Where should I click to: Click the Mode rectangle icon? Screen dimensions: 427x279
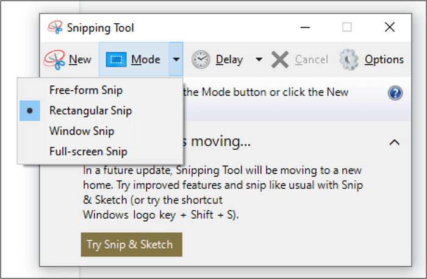click(x=117, y=59)
